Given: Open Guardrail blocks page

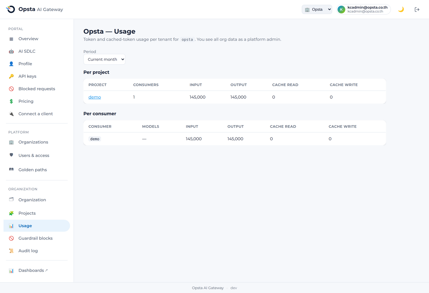Looking at the screenshot, I should (37, 238).
